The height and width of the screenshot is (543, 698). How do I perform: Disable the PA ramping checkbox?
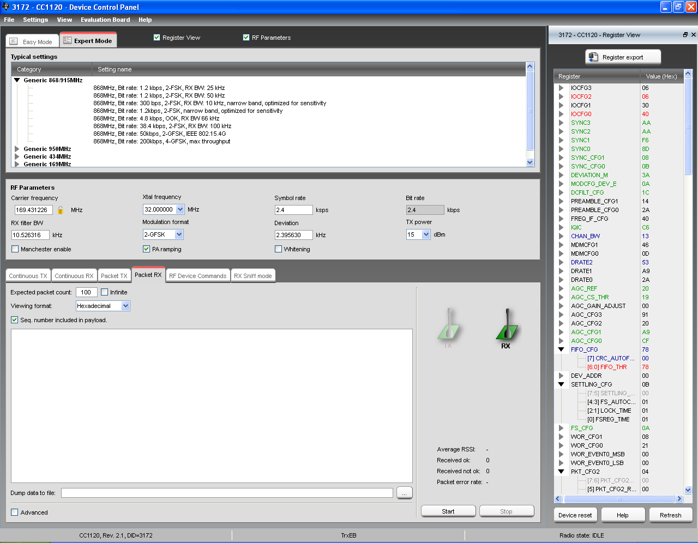click(146, 249)
